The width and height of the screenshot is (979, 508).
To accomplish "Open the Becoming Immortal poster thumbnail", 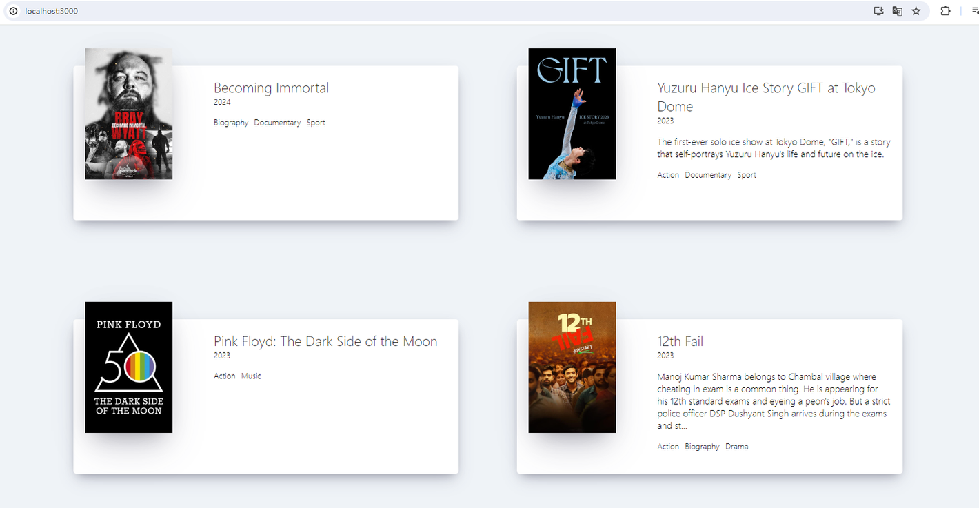I will (x=129, y=114).
